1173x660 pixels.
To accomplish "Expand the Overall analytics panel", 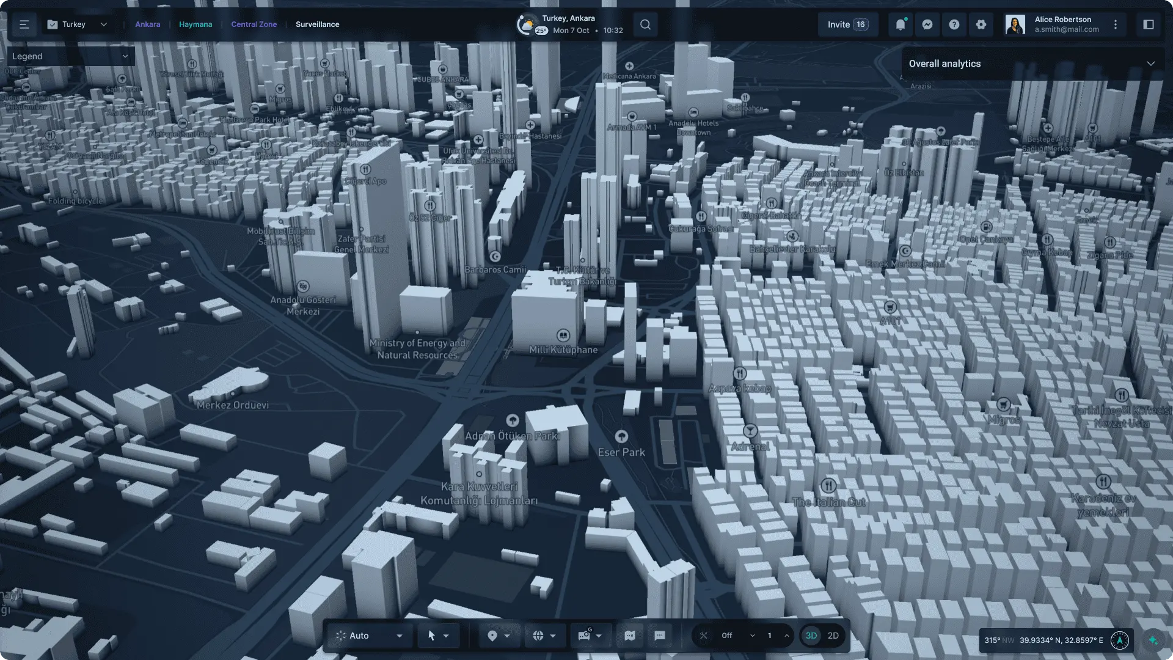I will click(x=1150, y=64).
